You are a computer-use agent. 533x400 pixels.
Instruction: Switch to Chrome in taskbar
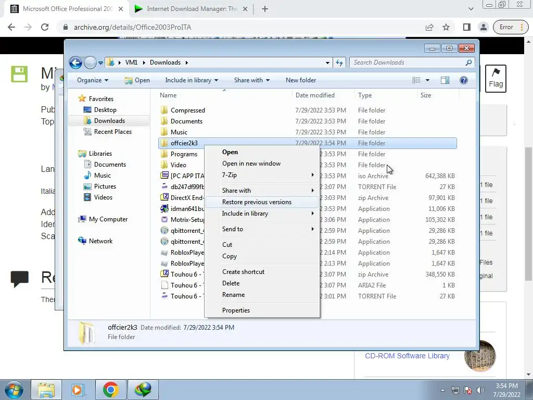110,390
